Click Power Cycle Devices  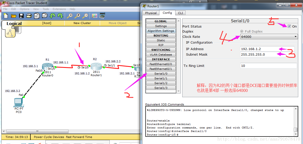tap(49, 137)
